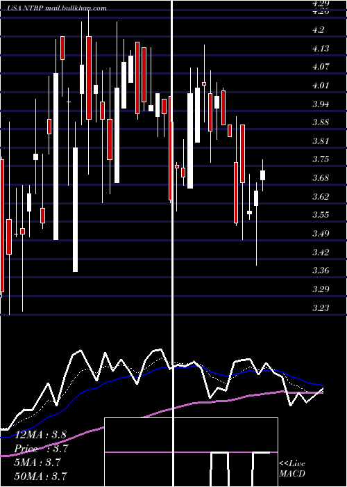Click the 3.23 price axis label
Image resolution: width=347 pixels, height=487 pixels.
coord(321,308)
